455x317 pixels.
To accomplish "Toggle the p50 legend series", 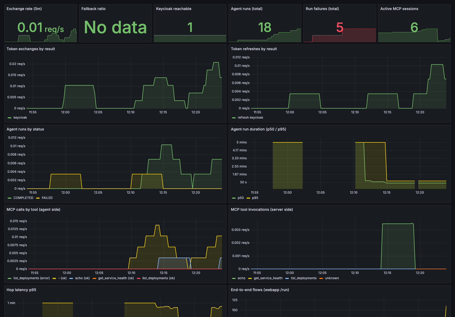I will pyautogui.click(x=240, y=198).
